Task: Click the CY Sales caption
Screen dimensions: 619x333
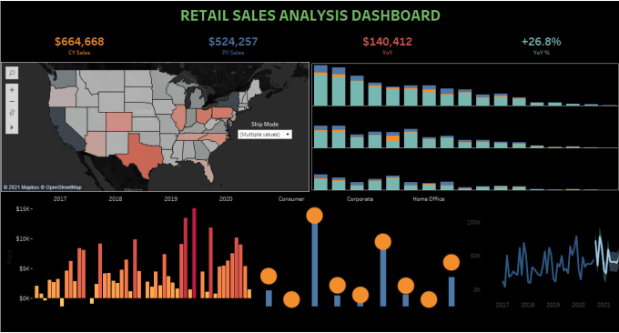Action: tap(79, 53)
